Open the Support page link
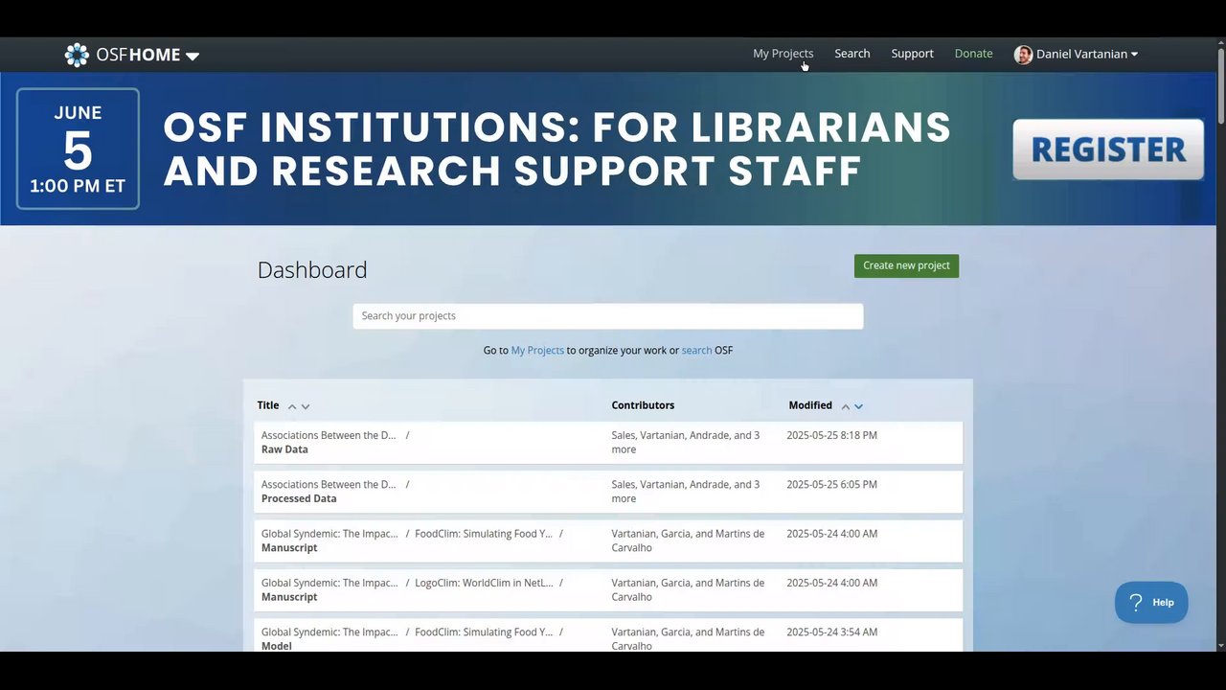Viewport: 1226px width, 690px height. click(x=912, y=54)
